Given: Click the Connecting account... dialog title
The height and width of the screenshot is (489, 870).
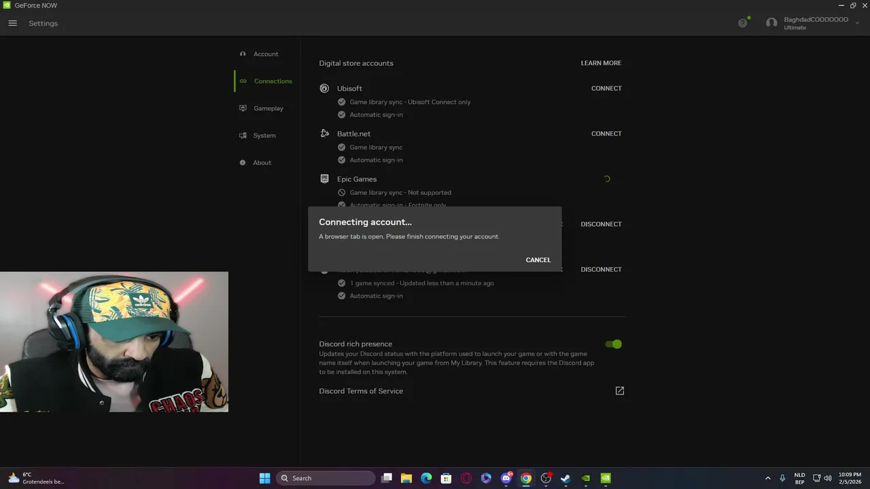Looking at the screenshot, I should pos(365,222).
